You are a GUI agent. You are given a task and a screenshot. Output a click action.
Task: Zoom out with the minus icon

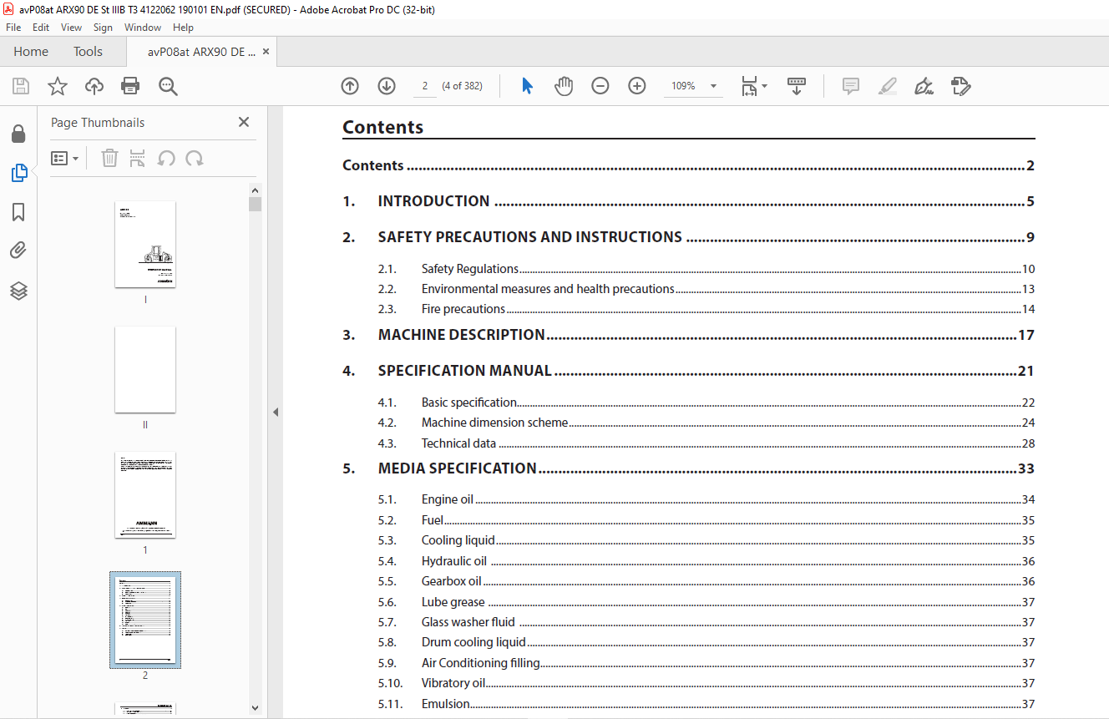coord(600,86)
